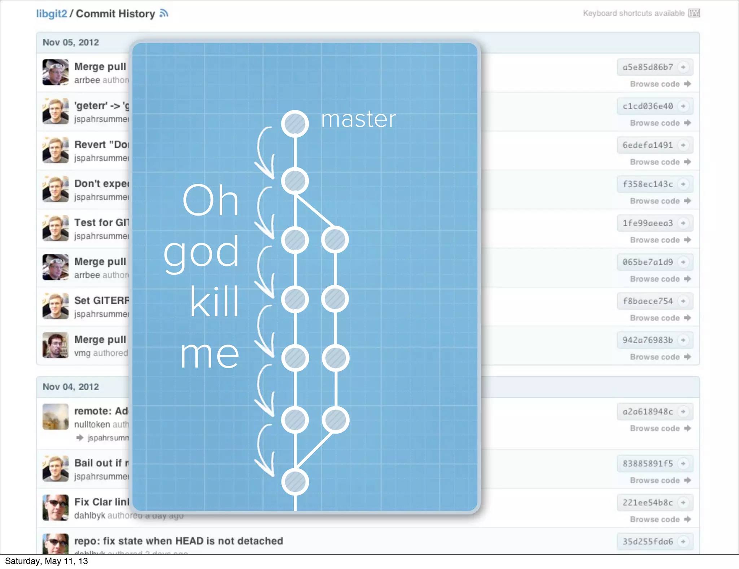Click the arrow icon next to a5e85d86b7

tap(683, 67)
